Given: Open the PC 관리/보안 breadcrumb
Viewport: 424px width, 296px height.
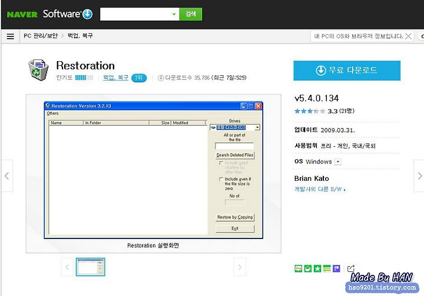Looking at the screenshot, I should 41,36.
